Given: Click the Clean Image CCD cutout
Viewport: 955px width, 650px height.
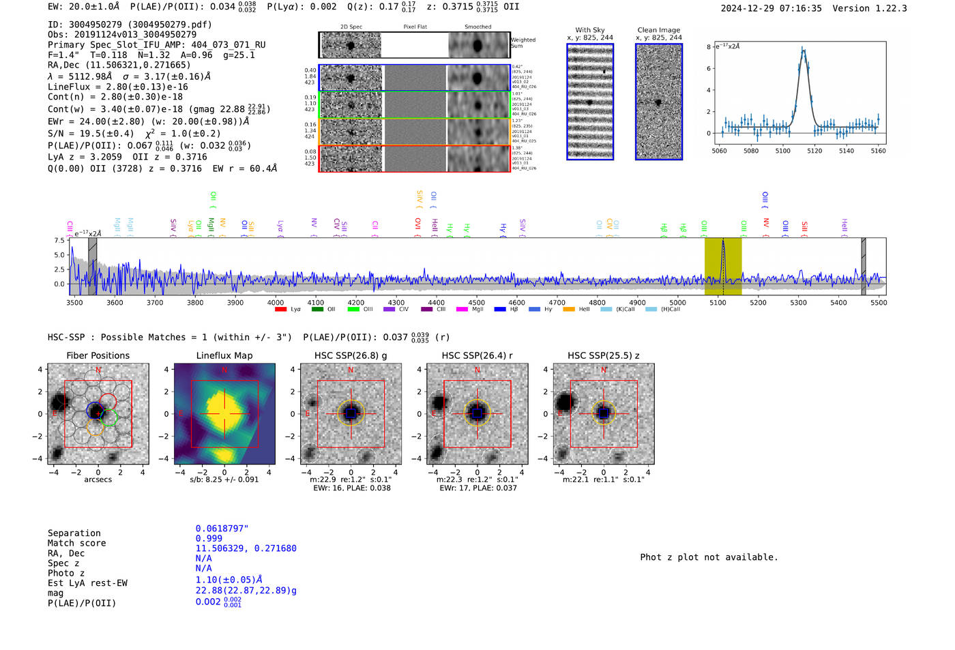Looking at the screenshot, I should pyautogui.click(x=659, y=102).
